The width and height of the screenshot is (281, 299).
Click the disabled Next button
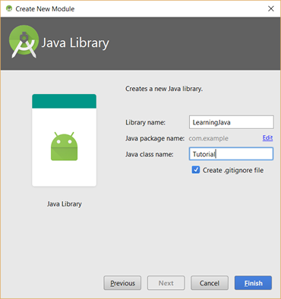pos(166,283)
